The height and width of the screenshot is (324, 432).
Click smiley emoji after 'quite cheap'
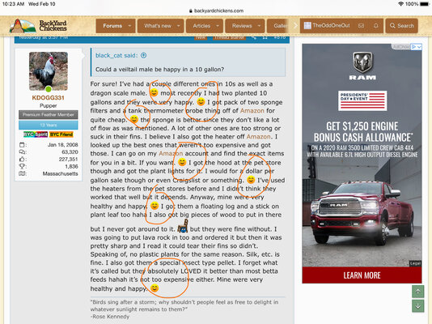(134, 119)
